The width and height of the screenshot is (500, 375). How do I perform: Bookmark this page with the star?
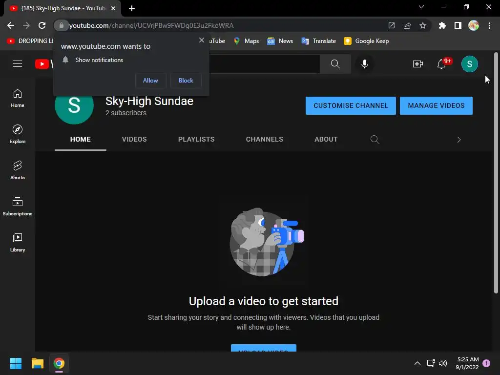click(x=422, y=25)
